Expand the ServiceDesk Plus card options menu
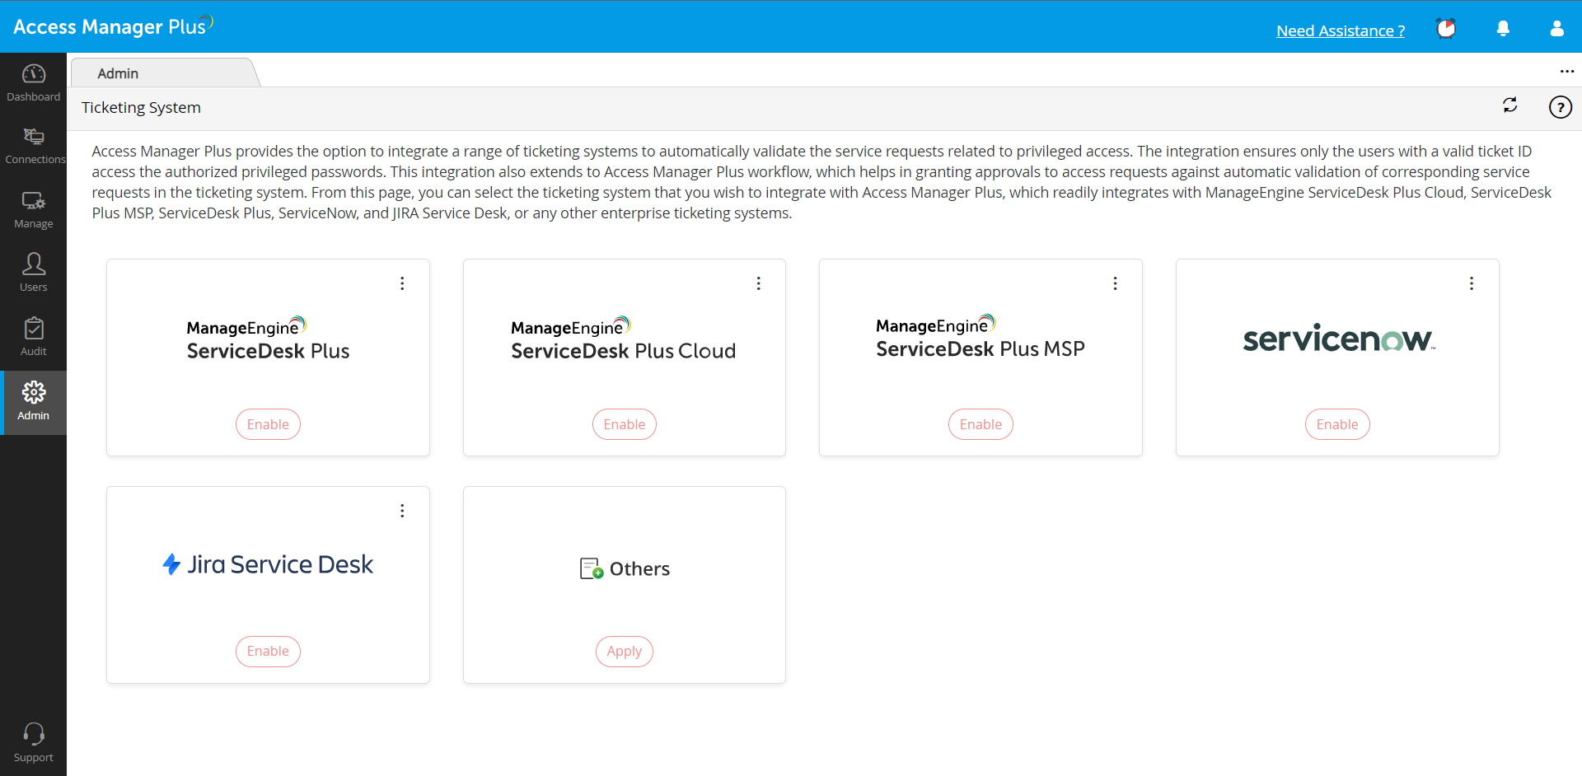 point(402,283)
